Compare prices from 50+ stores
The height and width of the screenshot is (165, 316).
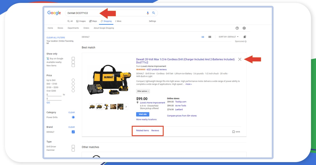click(182, 116)
